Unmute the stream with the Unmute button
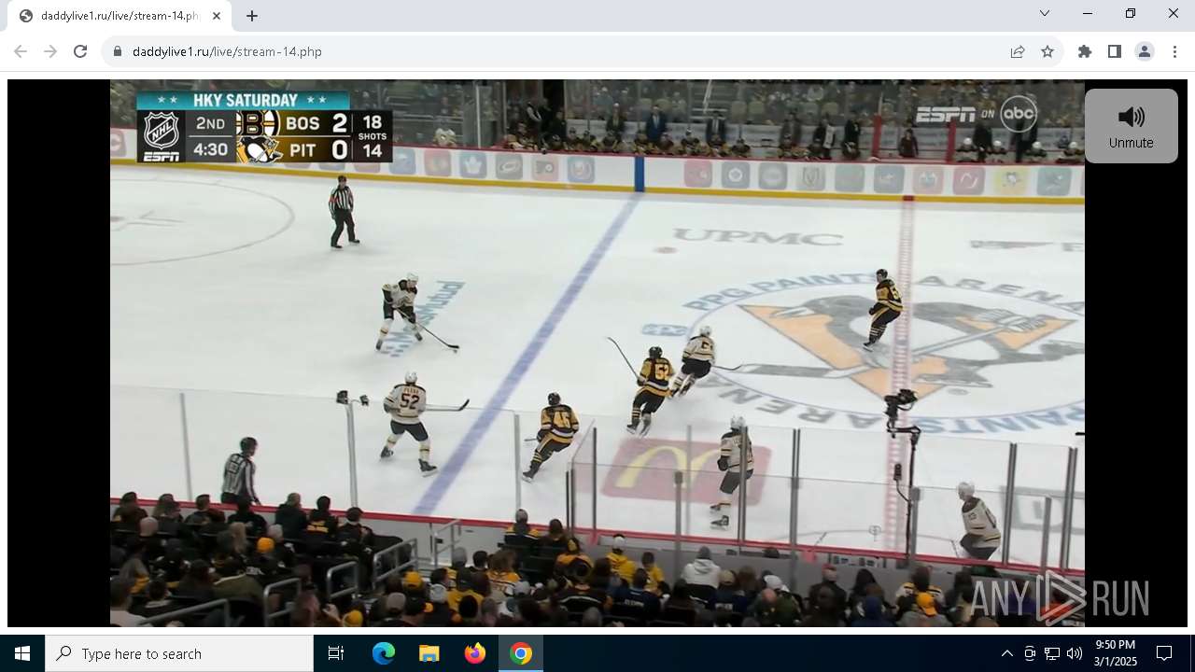The height and width of the screenshot is (672, 1195). pos(1132,126)
